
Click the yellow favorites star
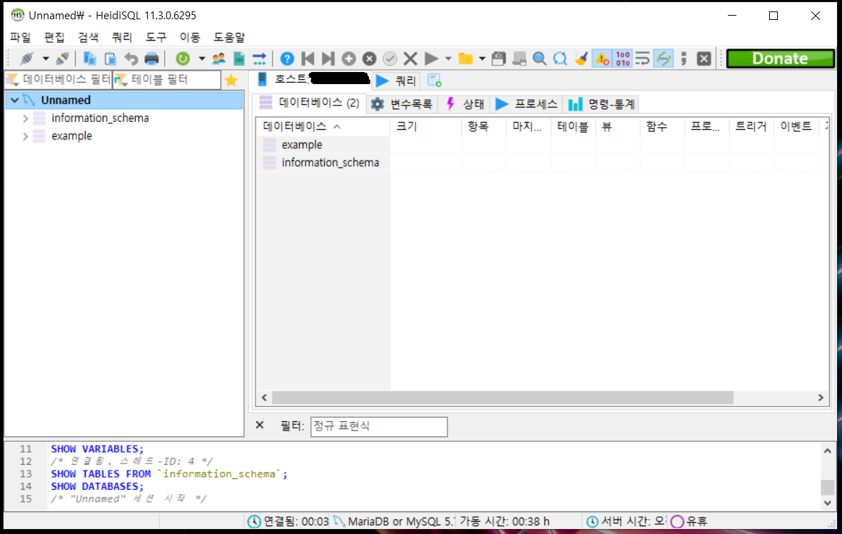coord(231,81)
